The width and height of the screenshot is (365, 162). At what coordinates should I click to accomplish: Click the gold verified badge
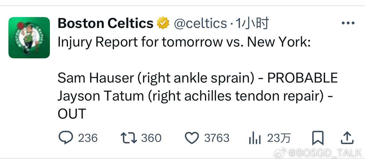pos(163,23)
